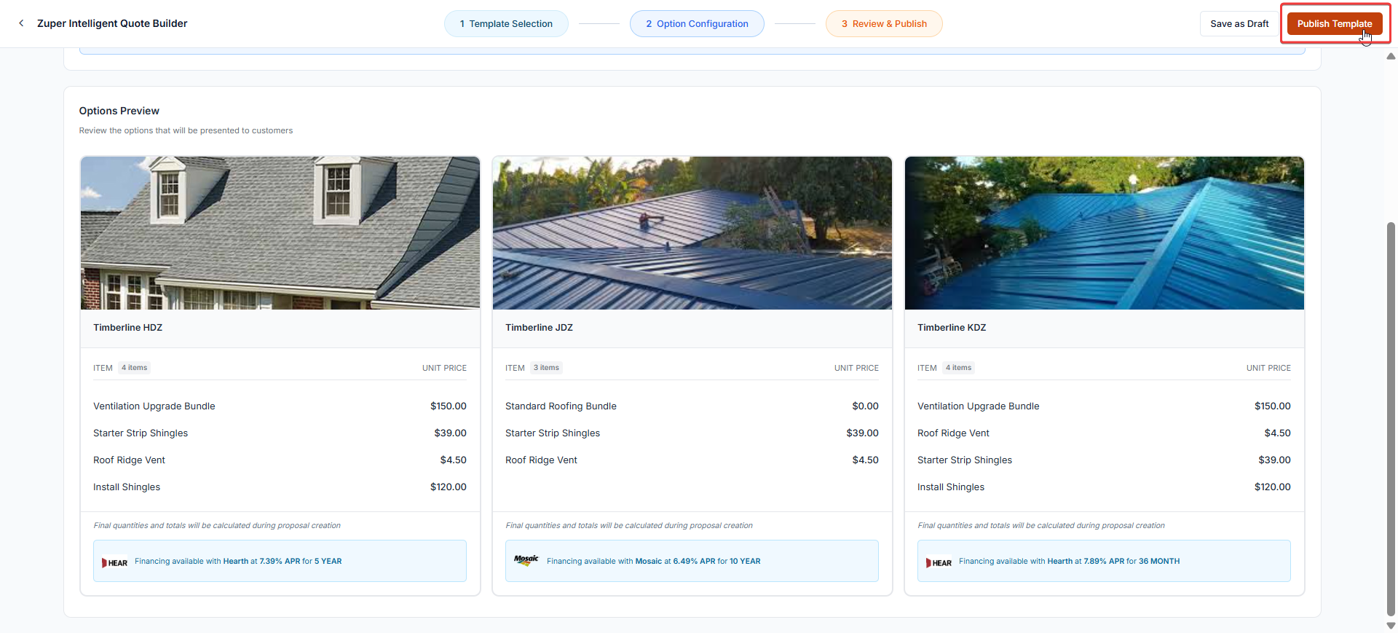The width and height of the screenshot is (1398, 633).
Task: Click the $120.00 price in Timberline KDZ
Action: coord(1273,487)
